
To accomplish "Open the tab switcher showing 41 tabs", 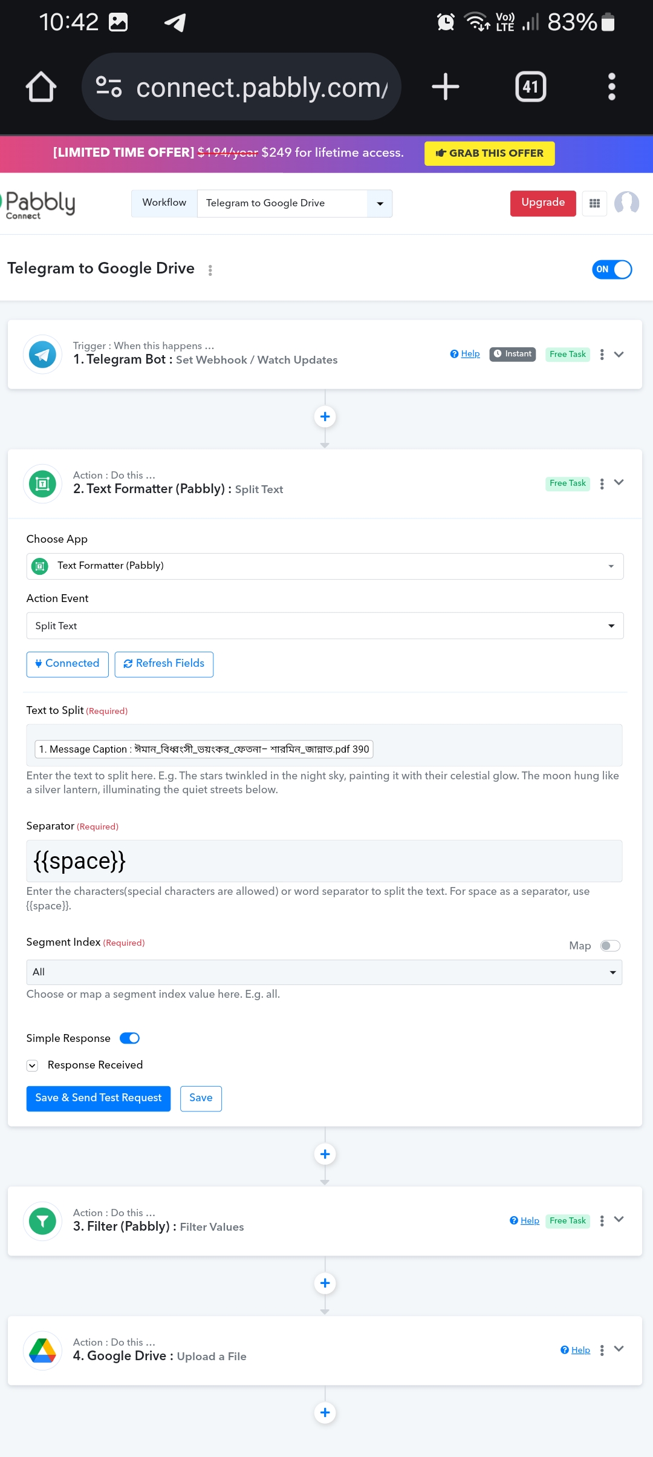I will click(530, 87).
